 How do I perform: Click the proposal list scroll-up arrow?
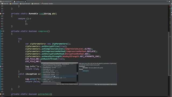[x=77, y=64]
